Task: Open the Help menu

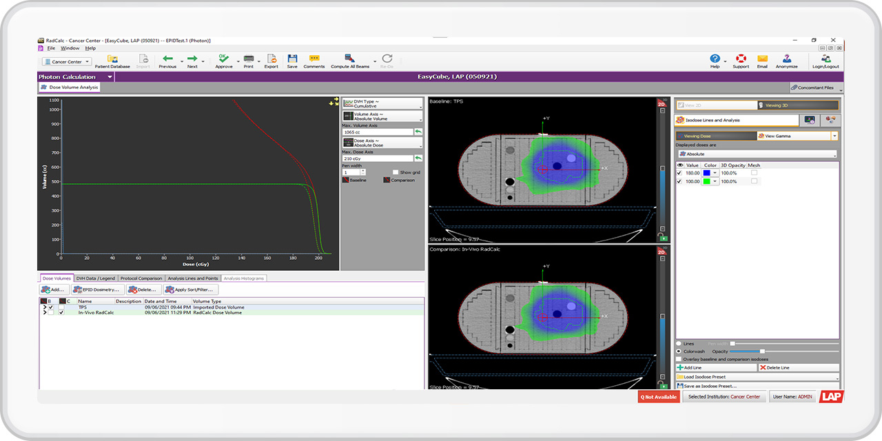Action: point(90,48)
